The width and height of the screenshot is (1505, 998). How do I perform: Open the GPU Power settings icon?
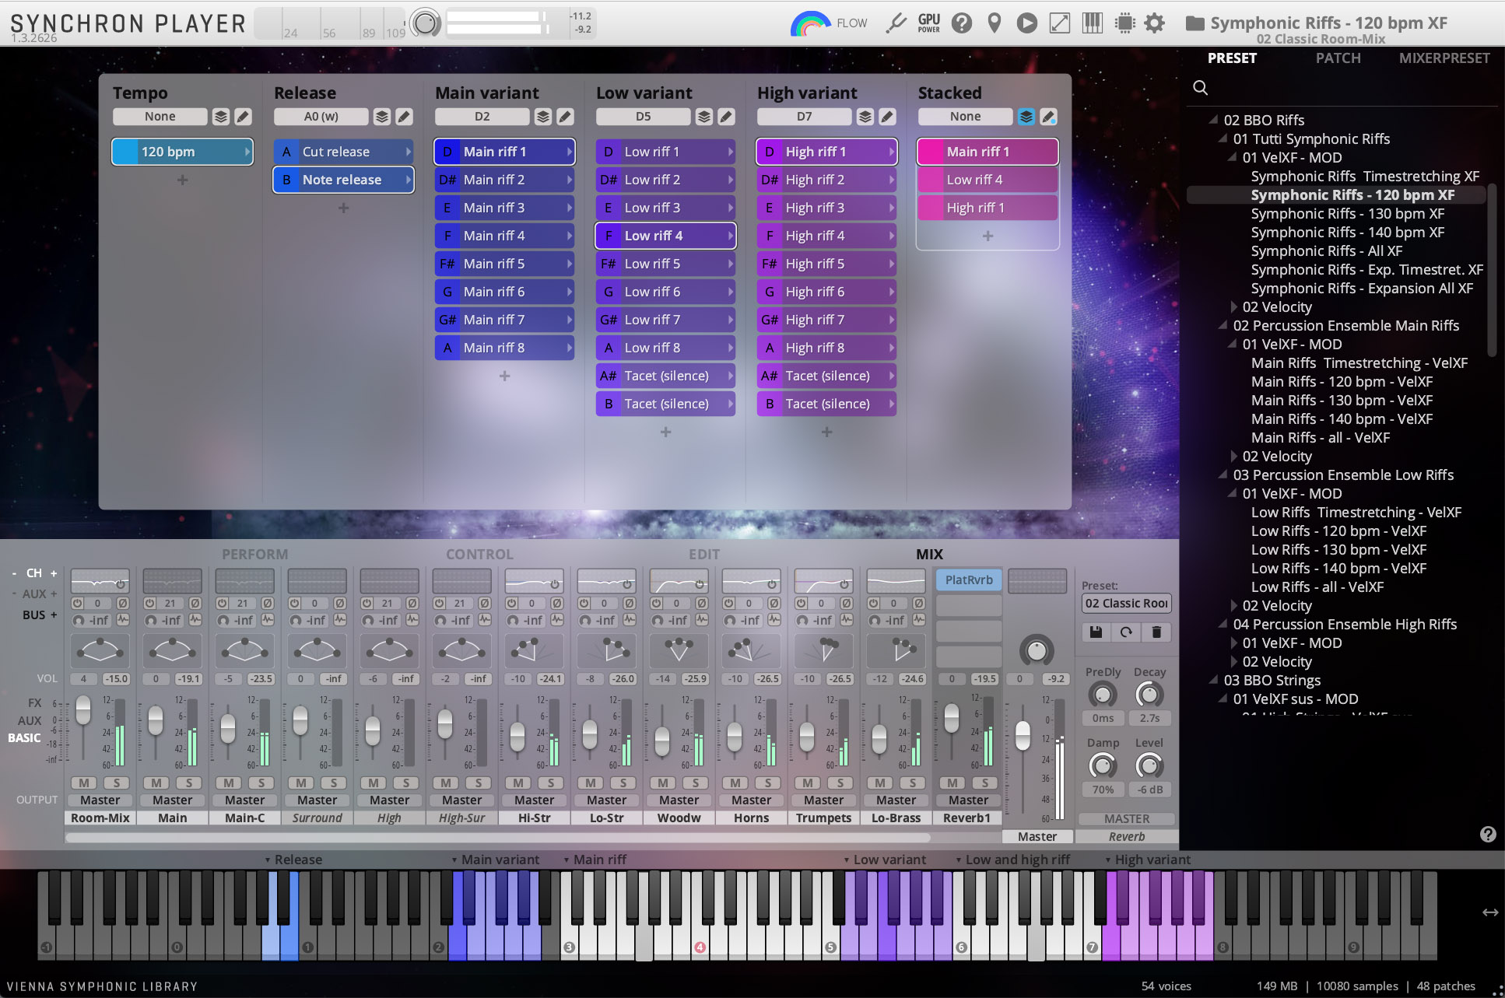tap(928, 23)
